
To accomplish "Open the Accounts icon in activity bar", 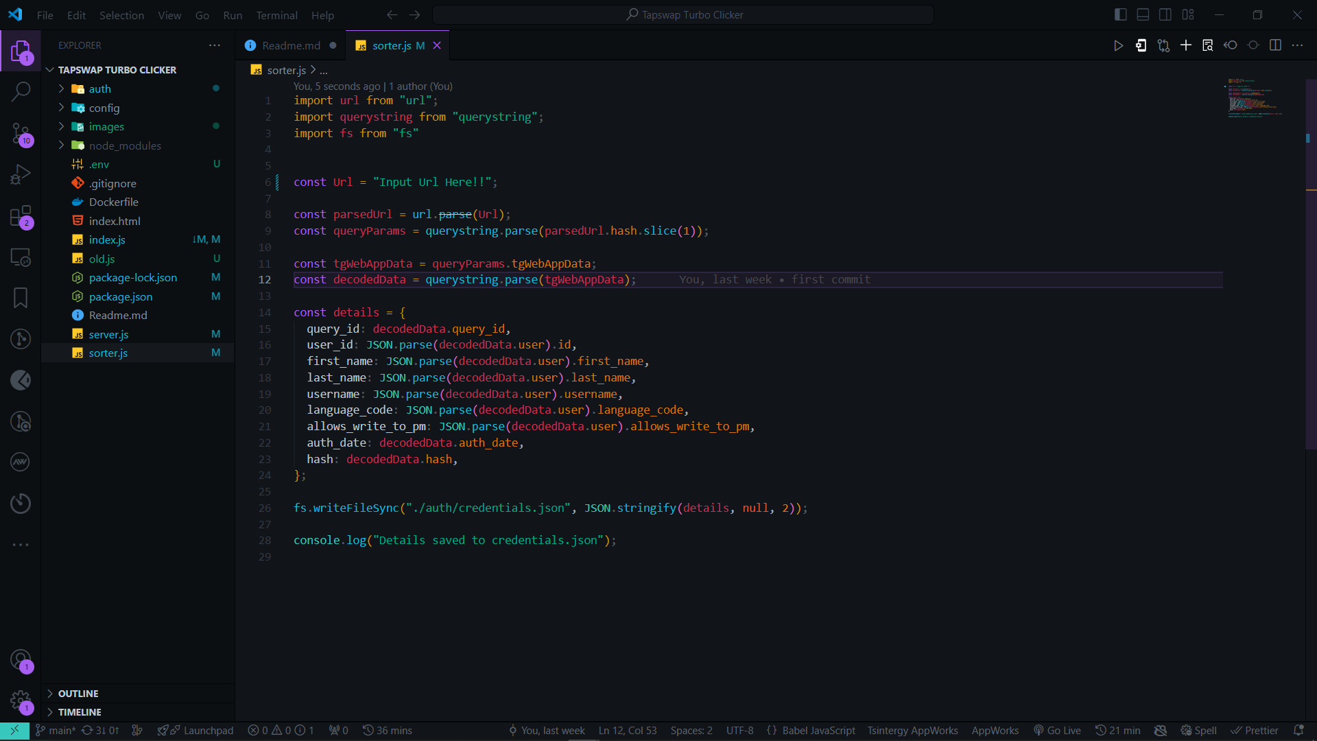I will [x=21, y=660].
